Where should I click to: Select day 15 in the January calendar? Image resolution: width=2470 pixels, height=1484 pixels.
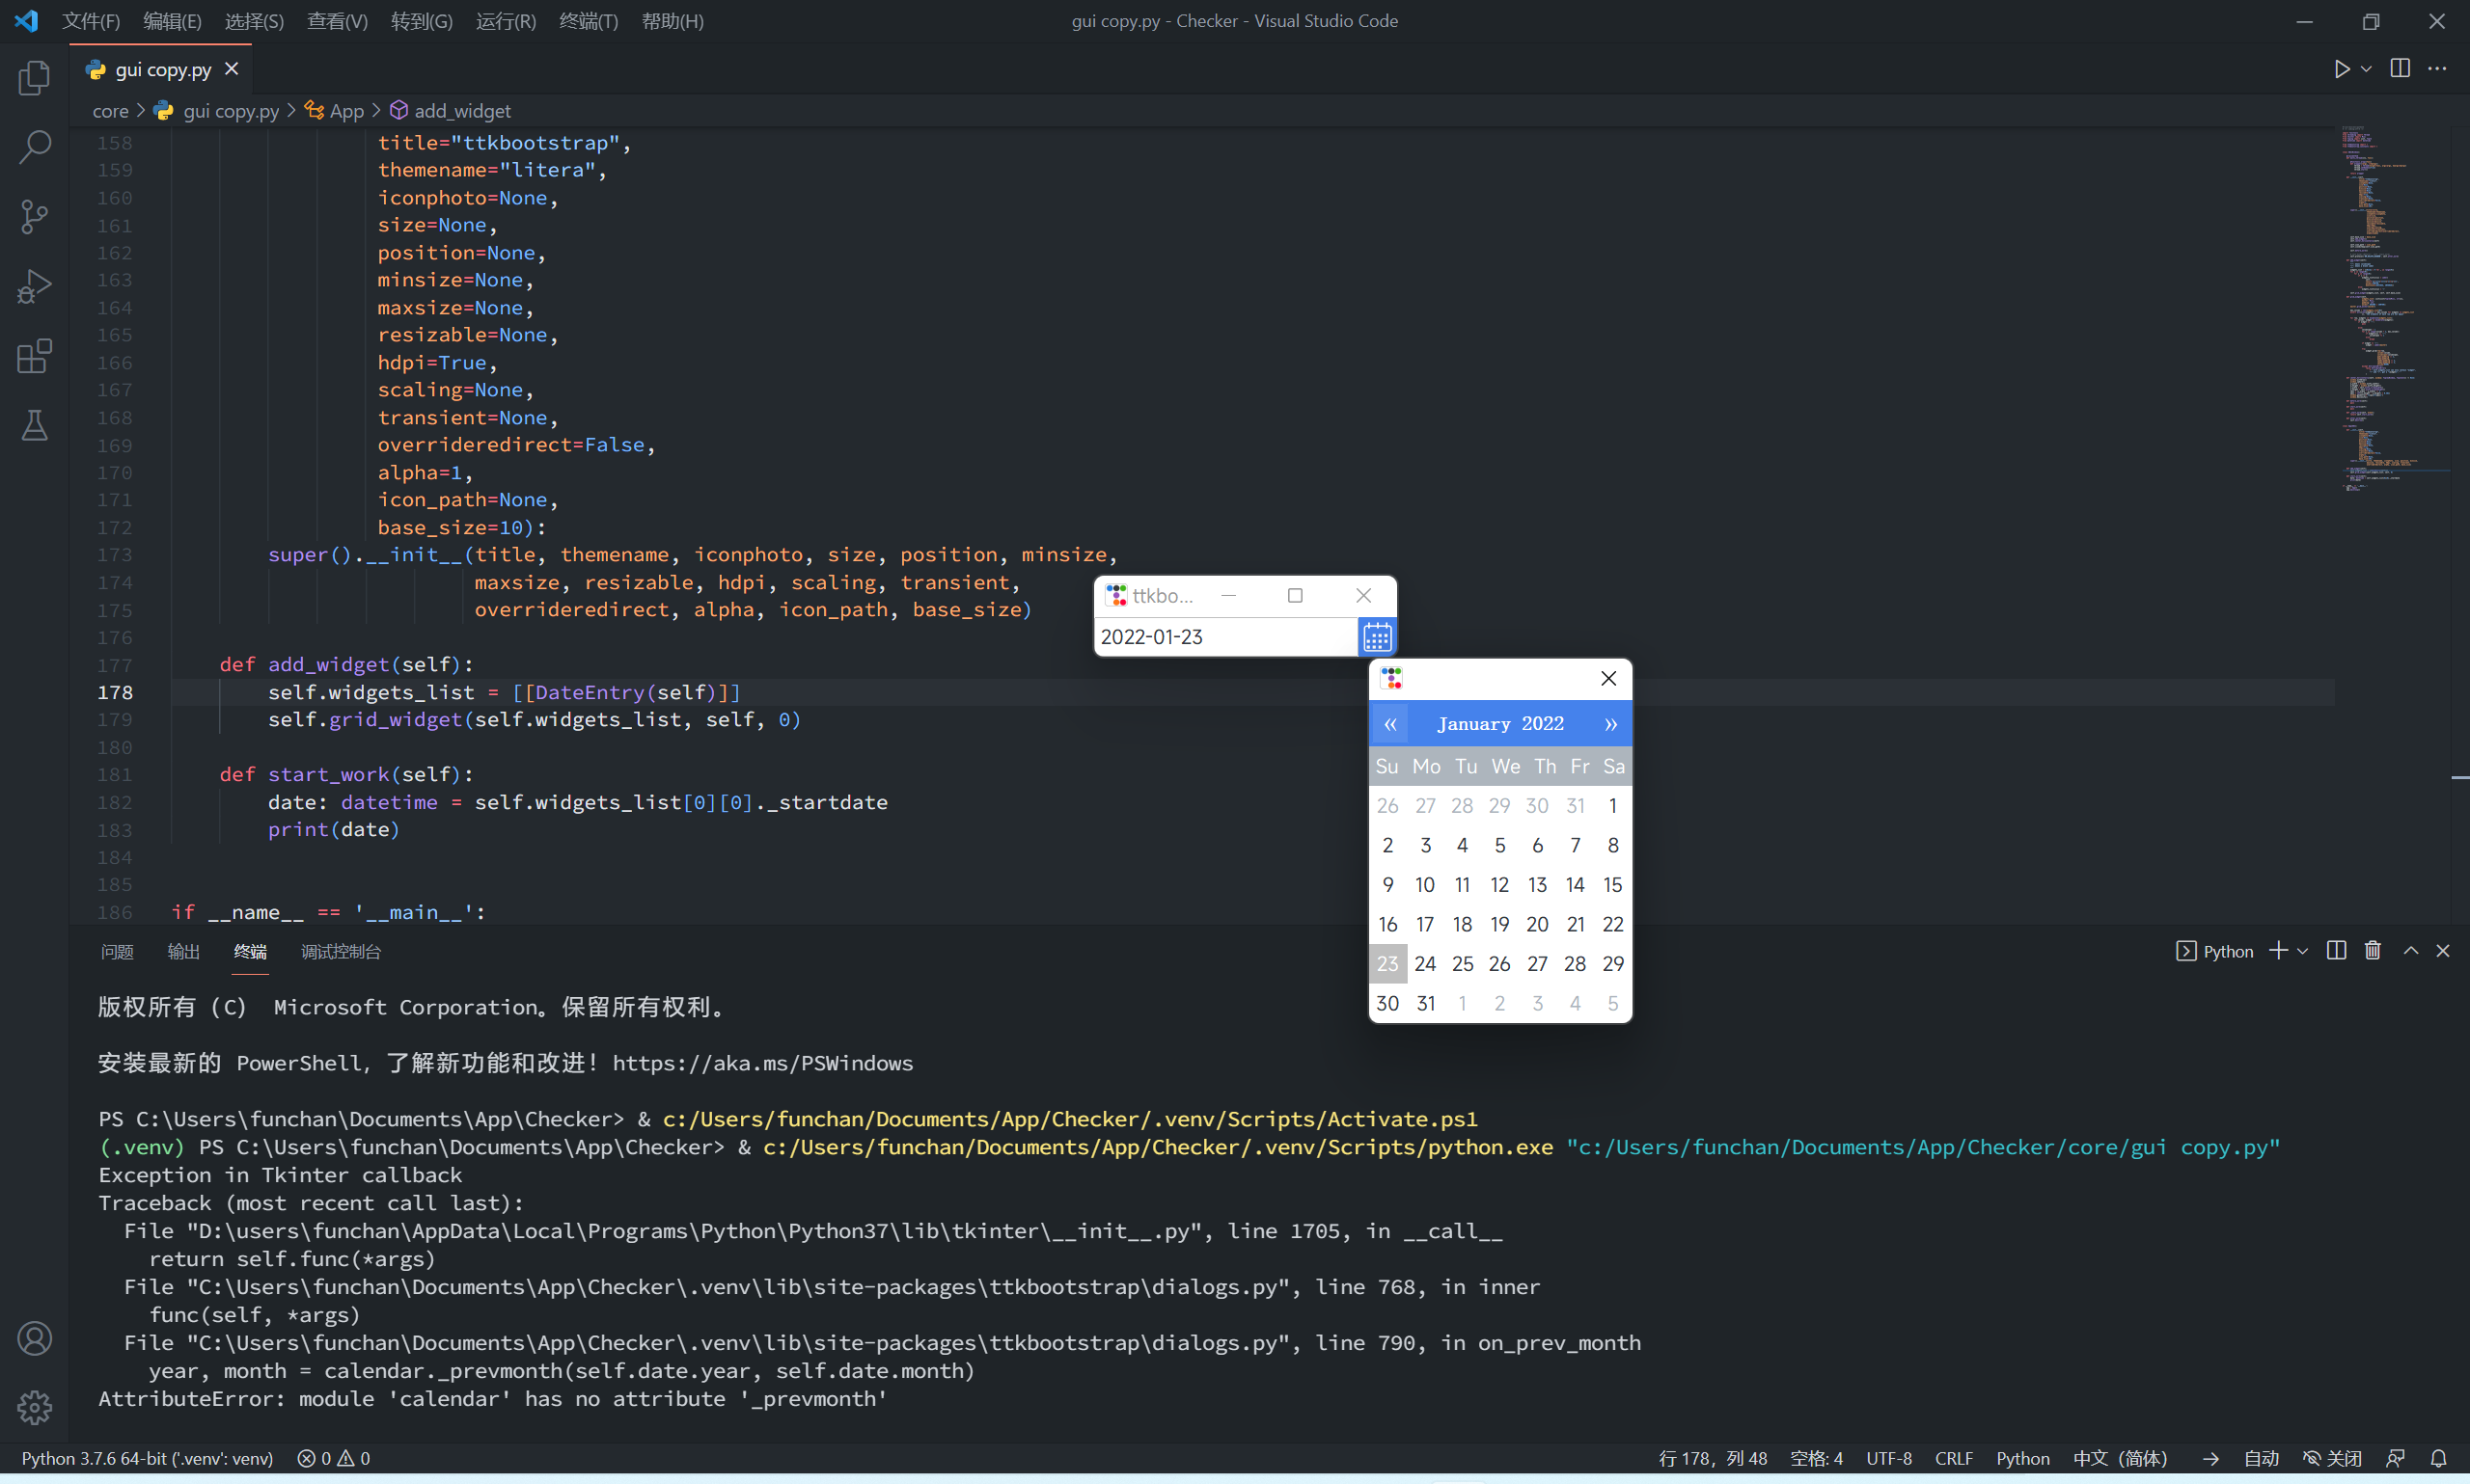[1612, 884]
